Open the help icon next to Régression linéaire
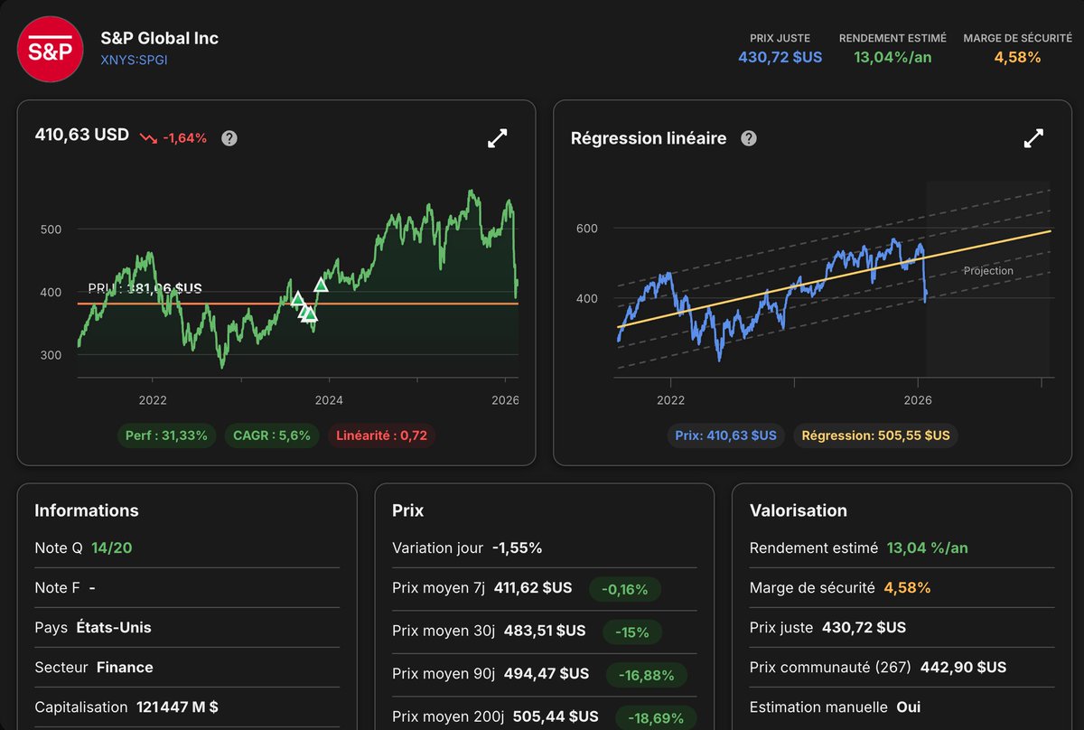 coord(748,138)
